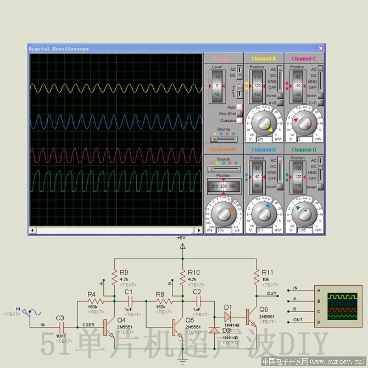Select resistor R10 symbol
Viewport: 368px width, 368px height.
pyautogui.click(x=182, y=277)
